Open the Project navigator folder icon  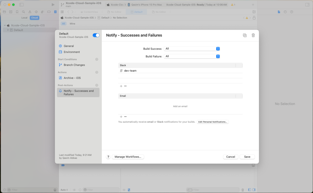click(4, 12)
